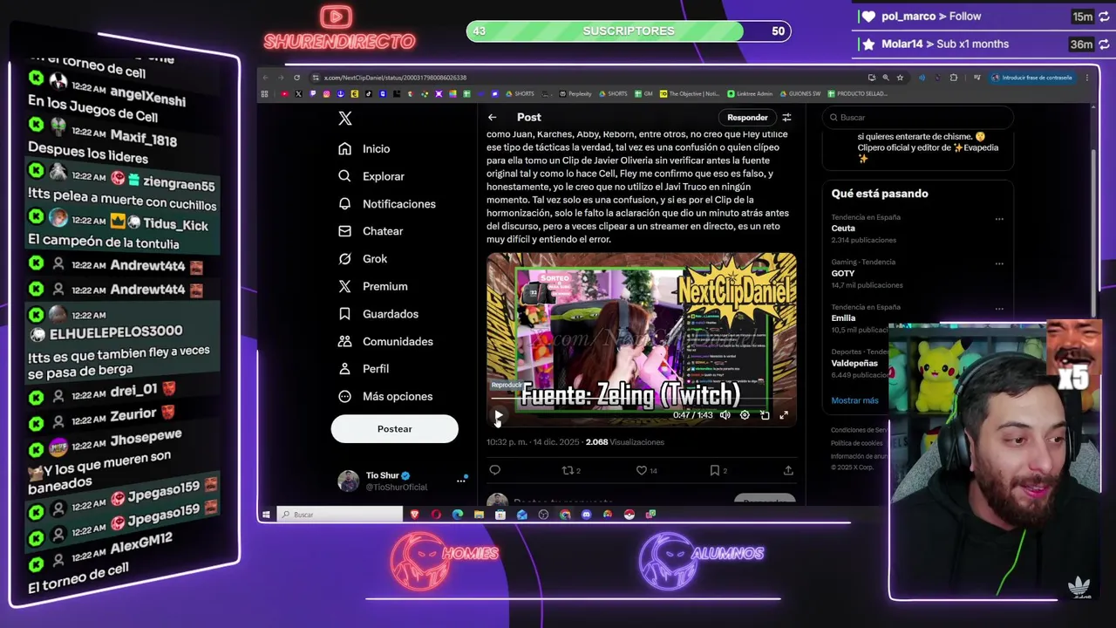Image resolution: width=1116 pixels, height=628 pixels.
Task: Click Mostrar más under trends
Action: click(854, 400)
